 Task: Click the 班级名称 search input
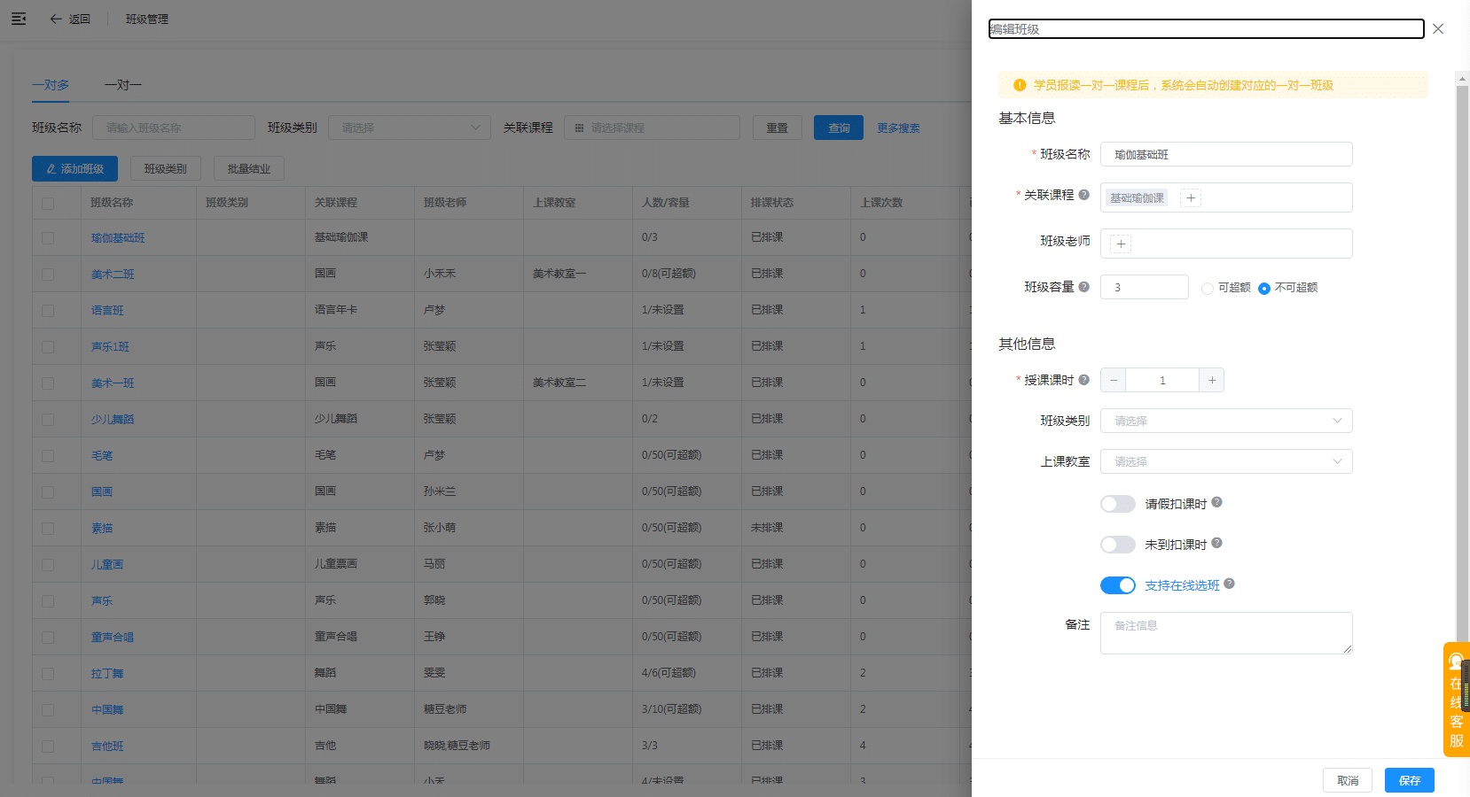point(173,128)
